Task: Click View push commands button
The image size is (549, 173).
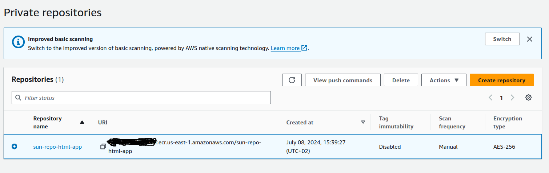Action: click(x=342, y=80)
